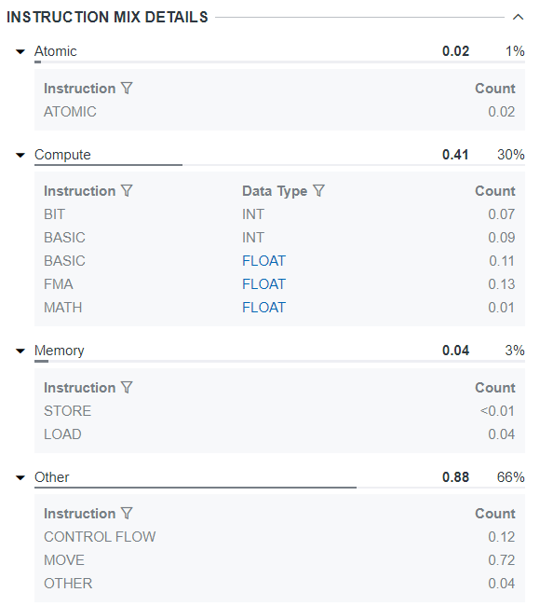Click the Compute percentage progress bar

[x=279, y=165]
